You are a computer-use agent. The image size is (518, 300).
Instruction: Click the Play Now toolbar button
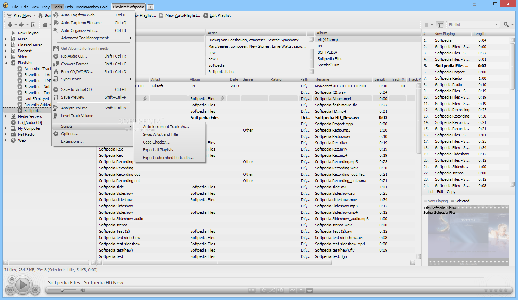19,15
